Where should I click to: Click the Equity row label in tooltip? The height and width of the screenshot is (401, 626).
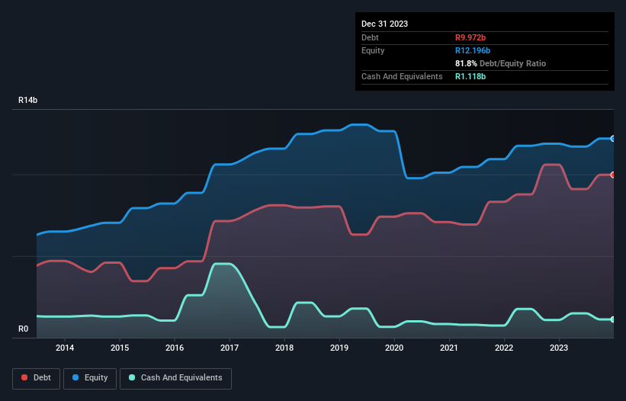(373, 50)
